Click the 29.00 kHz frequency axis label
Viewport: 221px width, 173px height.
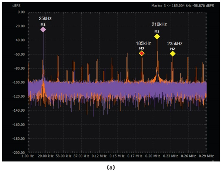45,157
